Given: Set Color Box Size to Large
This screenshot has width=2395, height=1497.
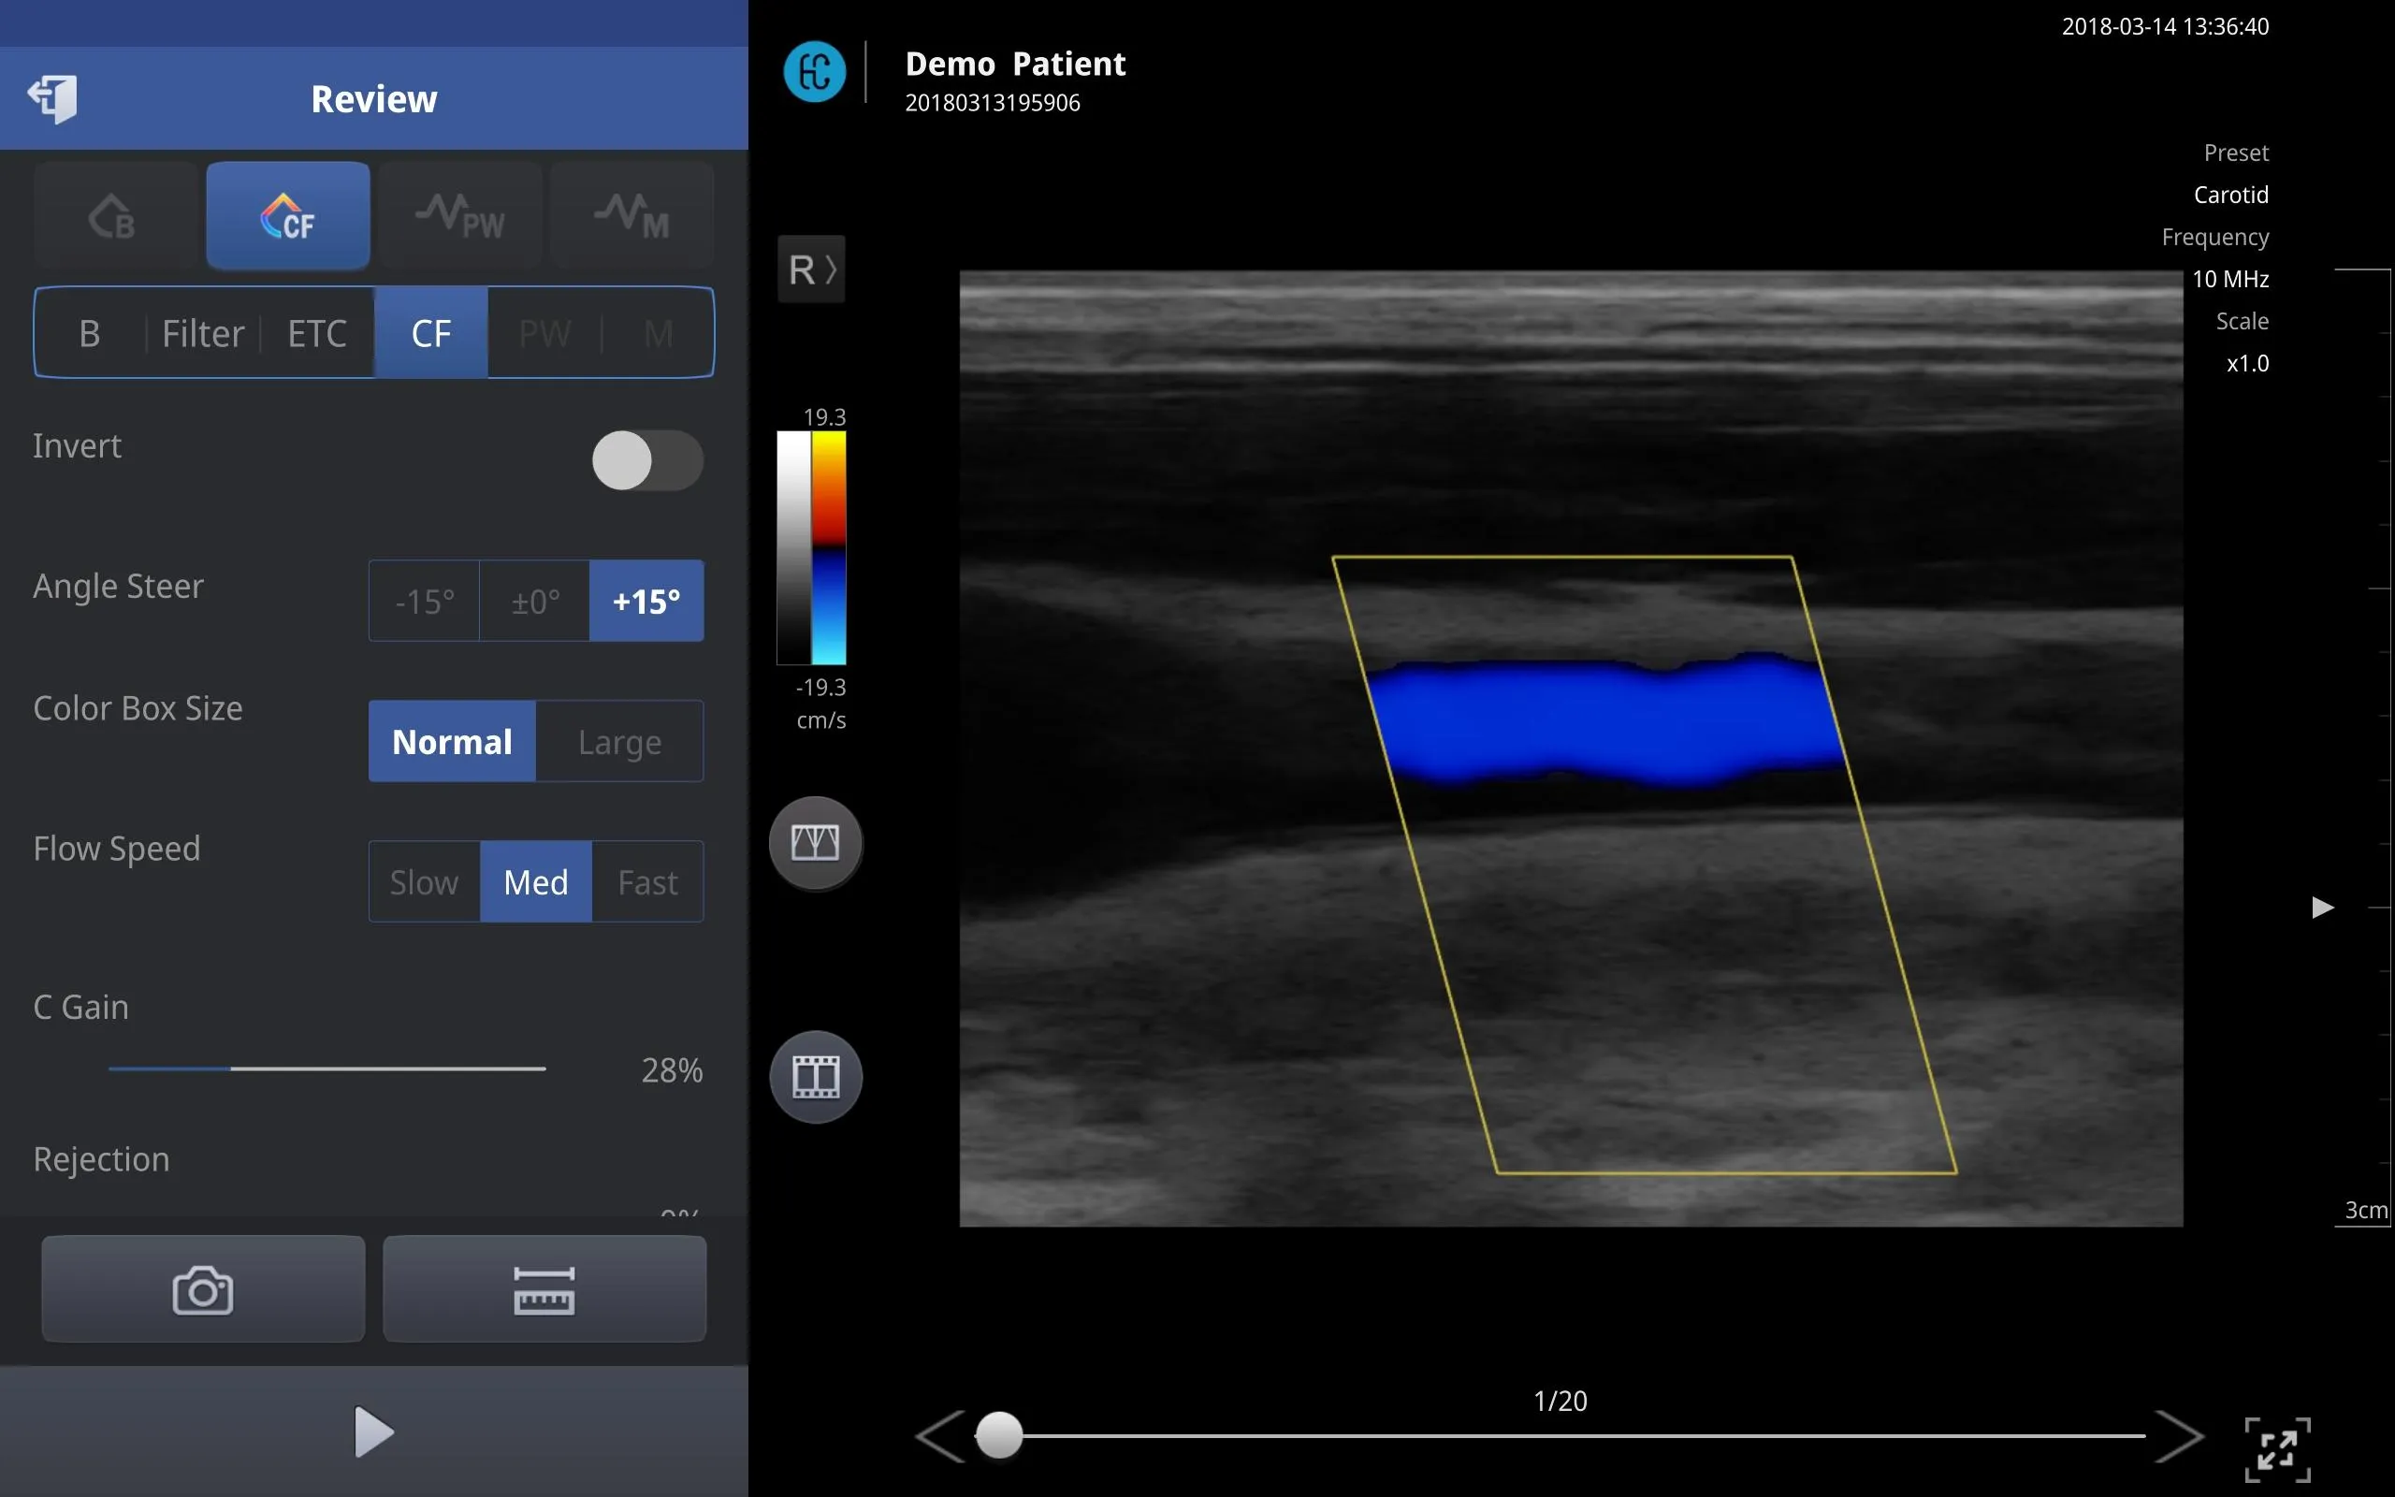Looking at the screenshot, I should click(x=619, y=741).
